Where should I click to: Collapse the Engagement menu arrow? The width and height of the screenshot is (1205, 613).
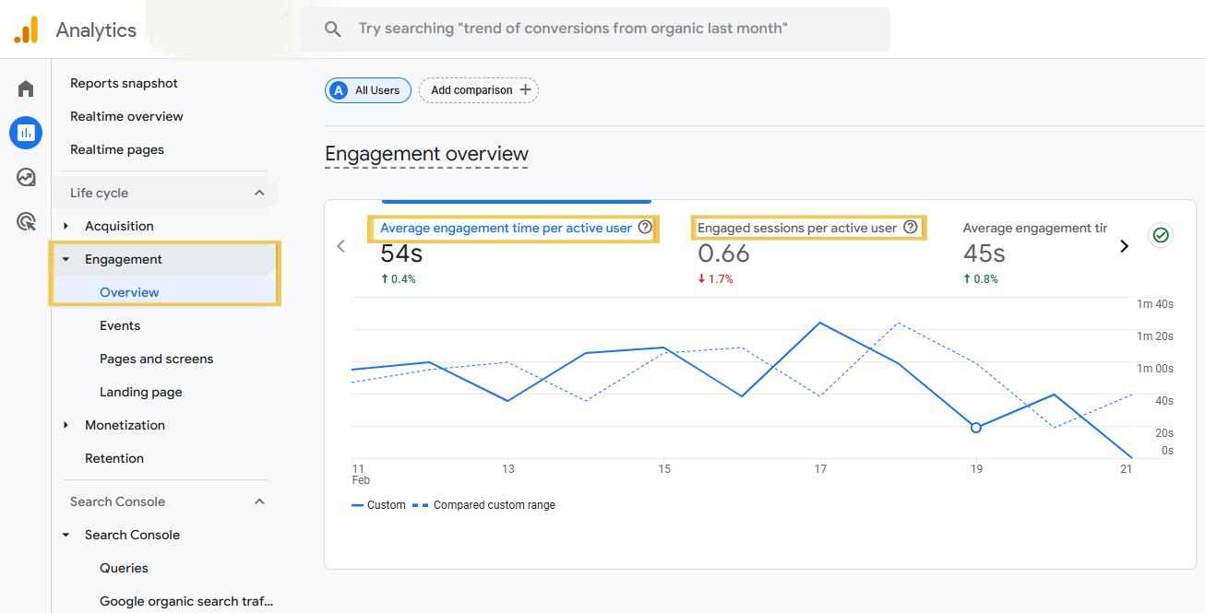pyautogui.click(x=66, y=259)
